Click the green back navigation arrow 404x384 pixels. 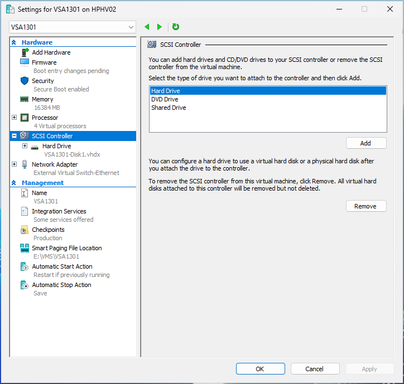tap(147, 27)
